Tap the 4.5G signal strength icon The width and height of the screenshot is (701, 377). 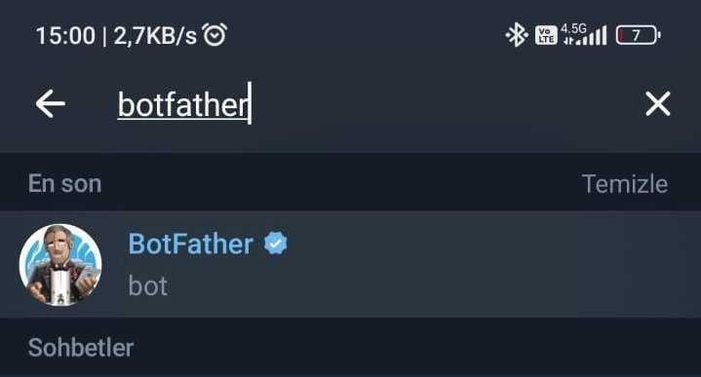tap(585, 34)
